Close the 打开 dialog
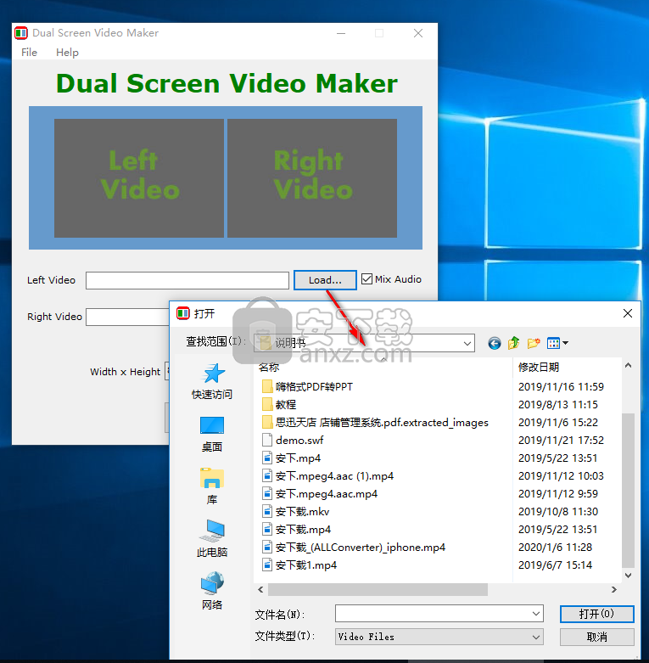This screenshot has width=649, height=663. (x=628, y=313)
